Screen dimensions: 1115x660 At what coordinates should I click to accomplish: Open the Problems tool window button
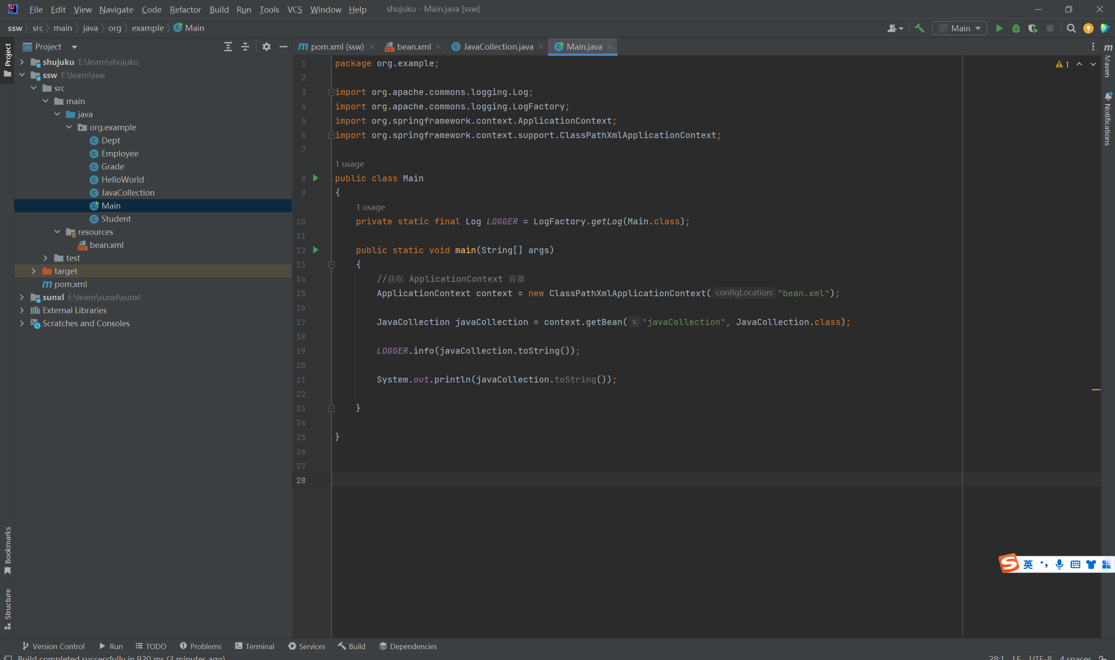pos(200,646)
